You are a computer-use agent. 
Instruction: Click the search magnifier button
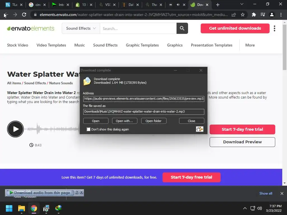point(182,28)
